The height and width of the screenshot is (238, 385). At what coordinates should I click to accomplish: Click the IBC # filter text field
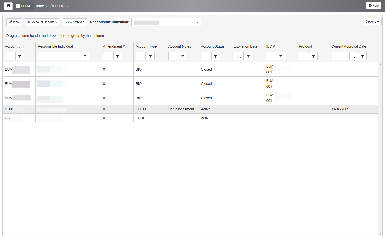[271, 56]
